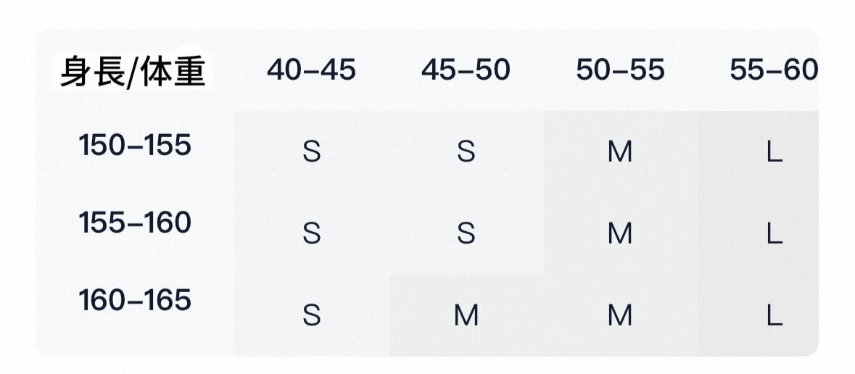Screen dimensions: 855x374
Task: Click the 40–45 weight column header
Action: pyautogui.click(x=311, y=70)
